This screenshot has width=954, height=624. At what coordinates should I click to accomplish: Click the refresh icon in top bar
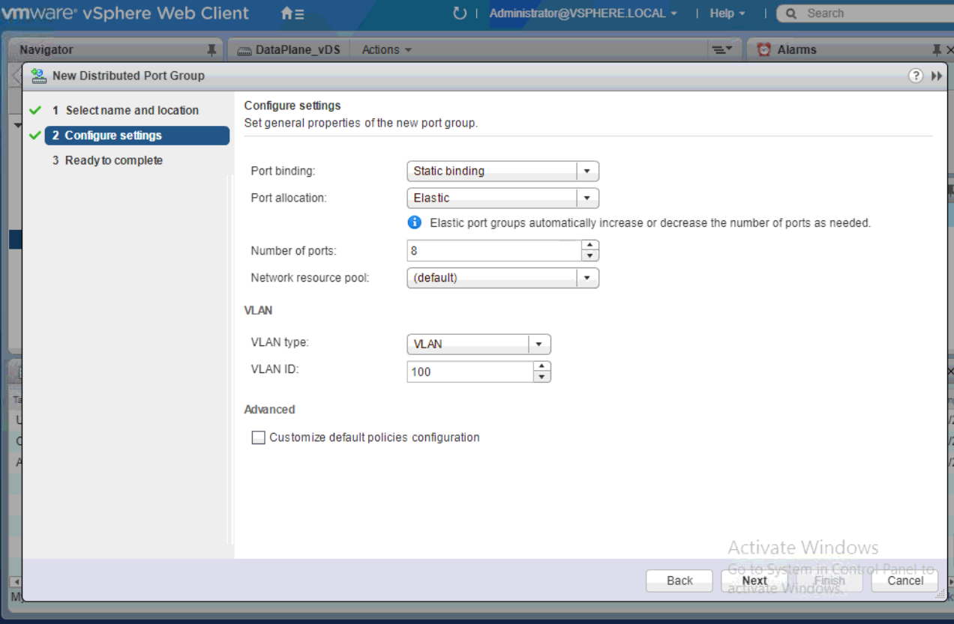coord(459,13)
